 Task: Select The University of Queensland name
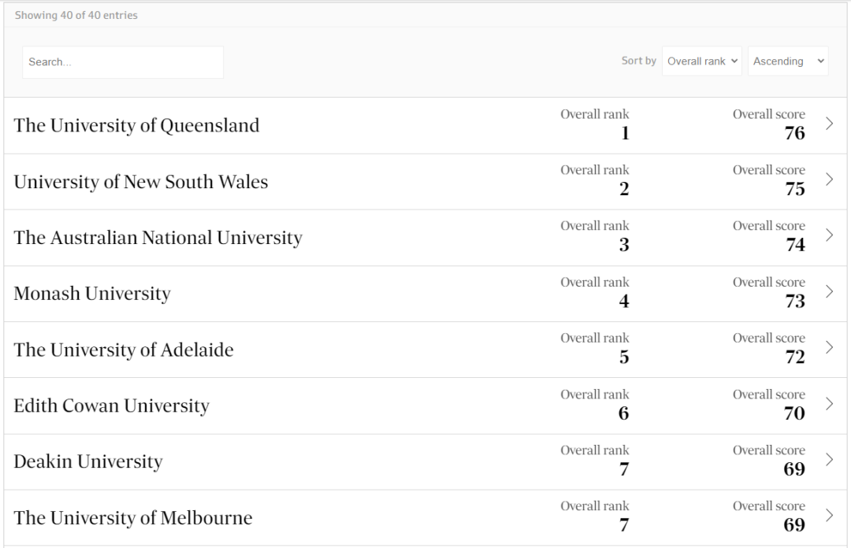[x=136, y=126]
